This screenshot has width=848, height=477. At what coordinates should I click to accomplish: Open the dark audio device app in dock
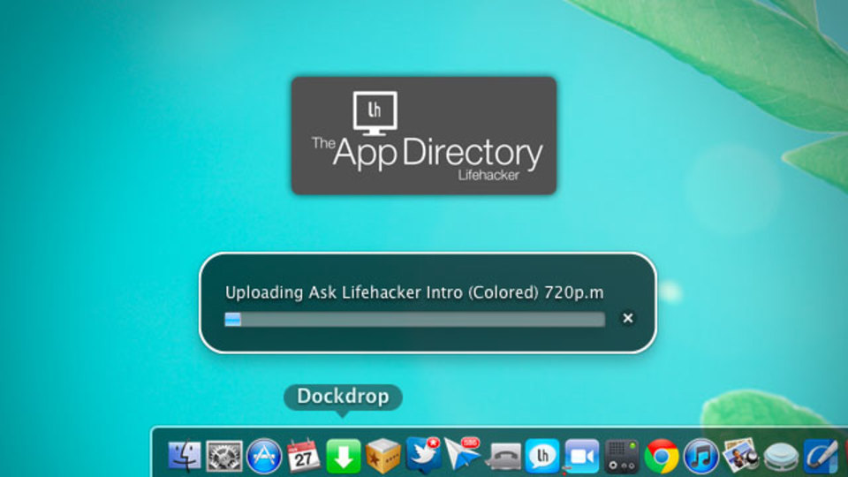(x=621, y=457)
